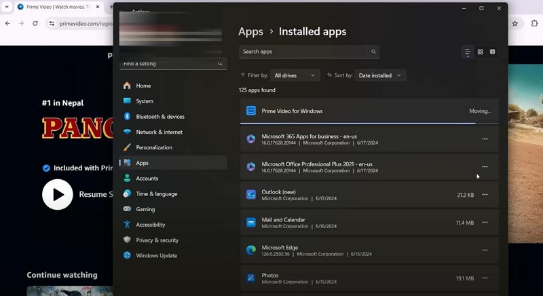Click Back in the browser window
The height and width of the screenshot is (296, 543).
pyautogui.click(x=7, y=23)
